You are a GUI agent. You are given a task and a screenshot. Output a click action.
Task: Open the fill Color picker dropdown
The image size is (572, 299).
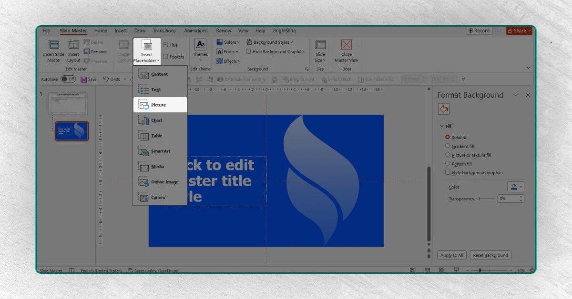click(515, 187)
